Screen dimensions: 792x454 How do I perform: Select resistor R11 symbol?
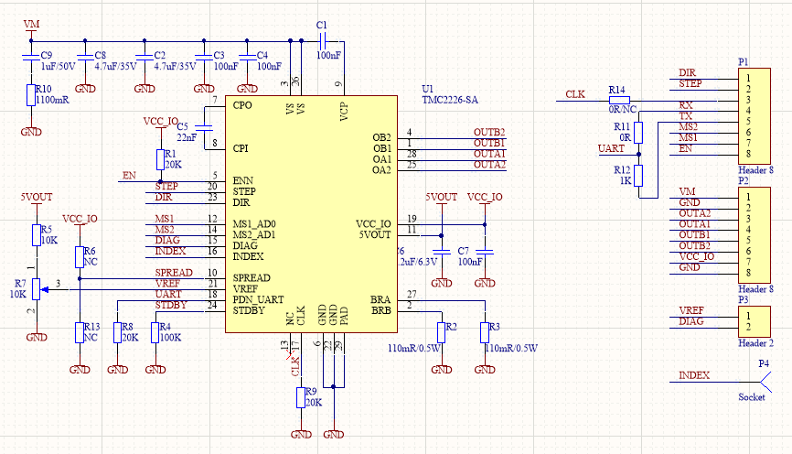point(638,133)
